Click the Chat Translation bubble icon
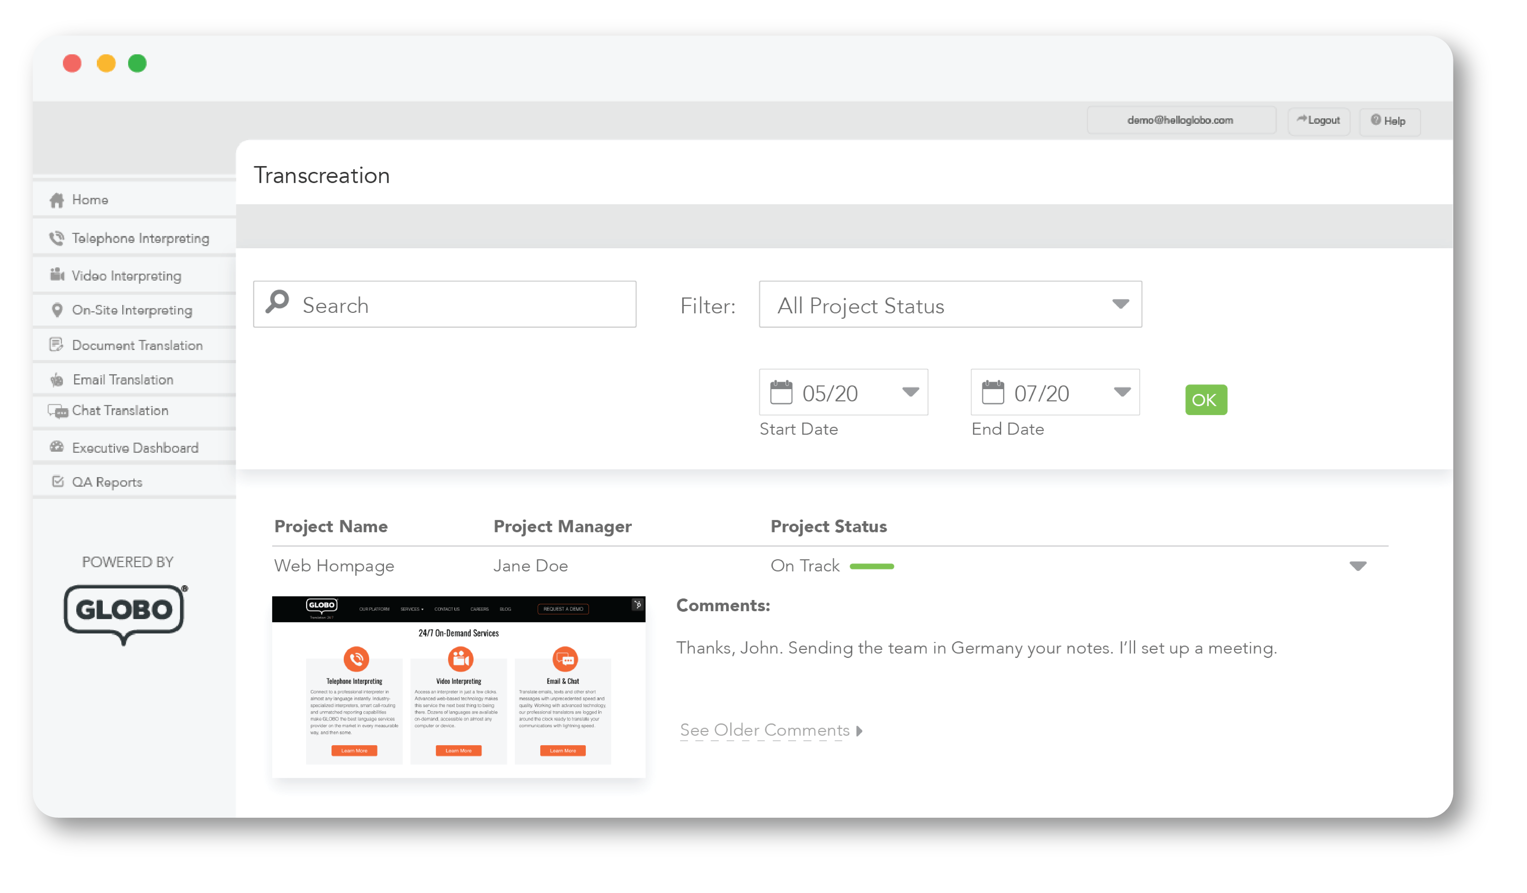Screen dimensions: 1527x893 [x=58, y=412]
